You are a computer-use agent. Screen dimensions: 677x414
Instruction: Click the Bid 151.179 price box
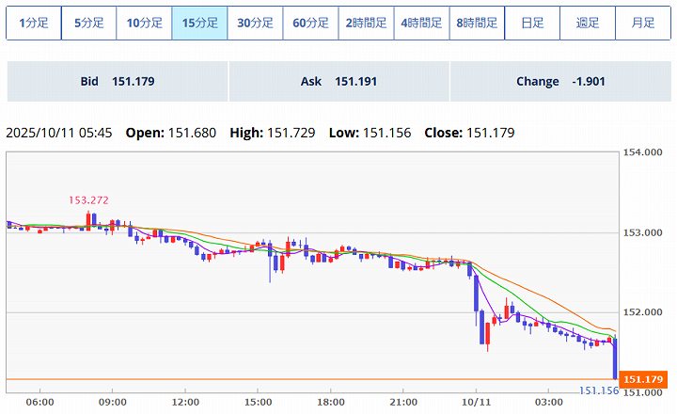coord(118,82)
